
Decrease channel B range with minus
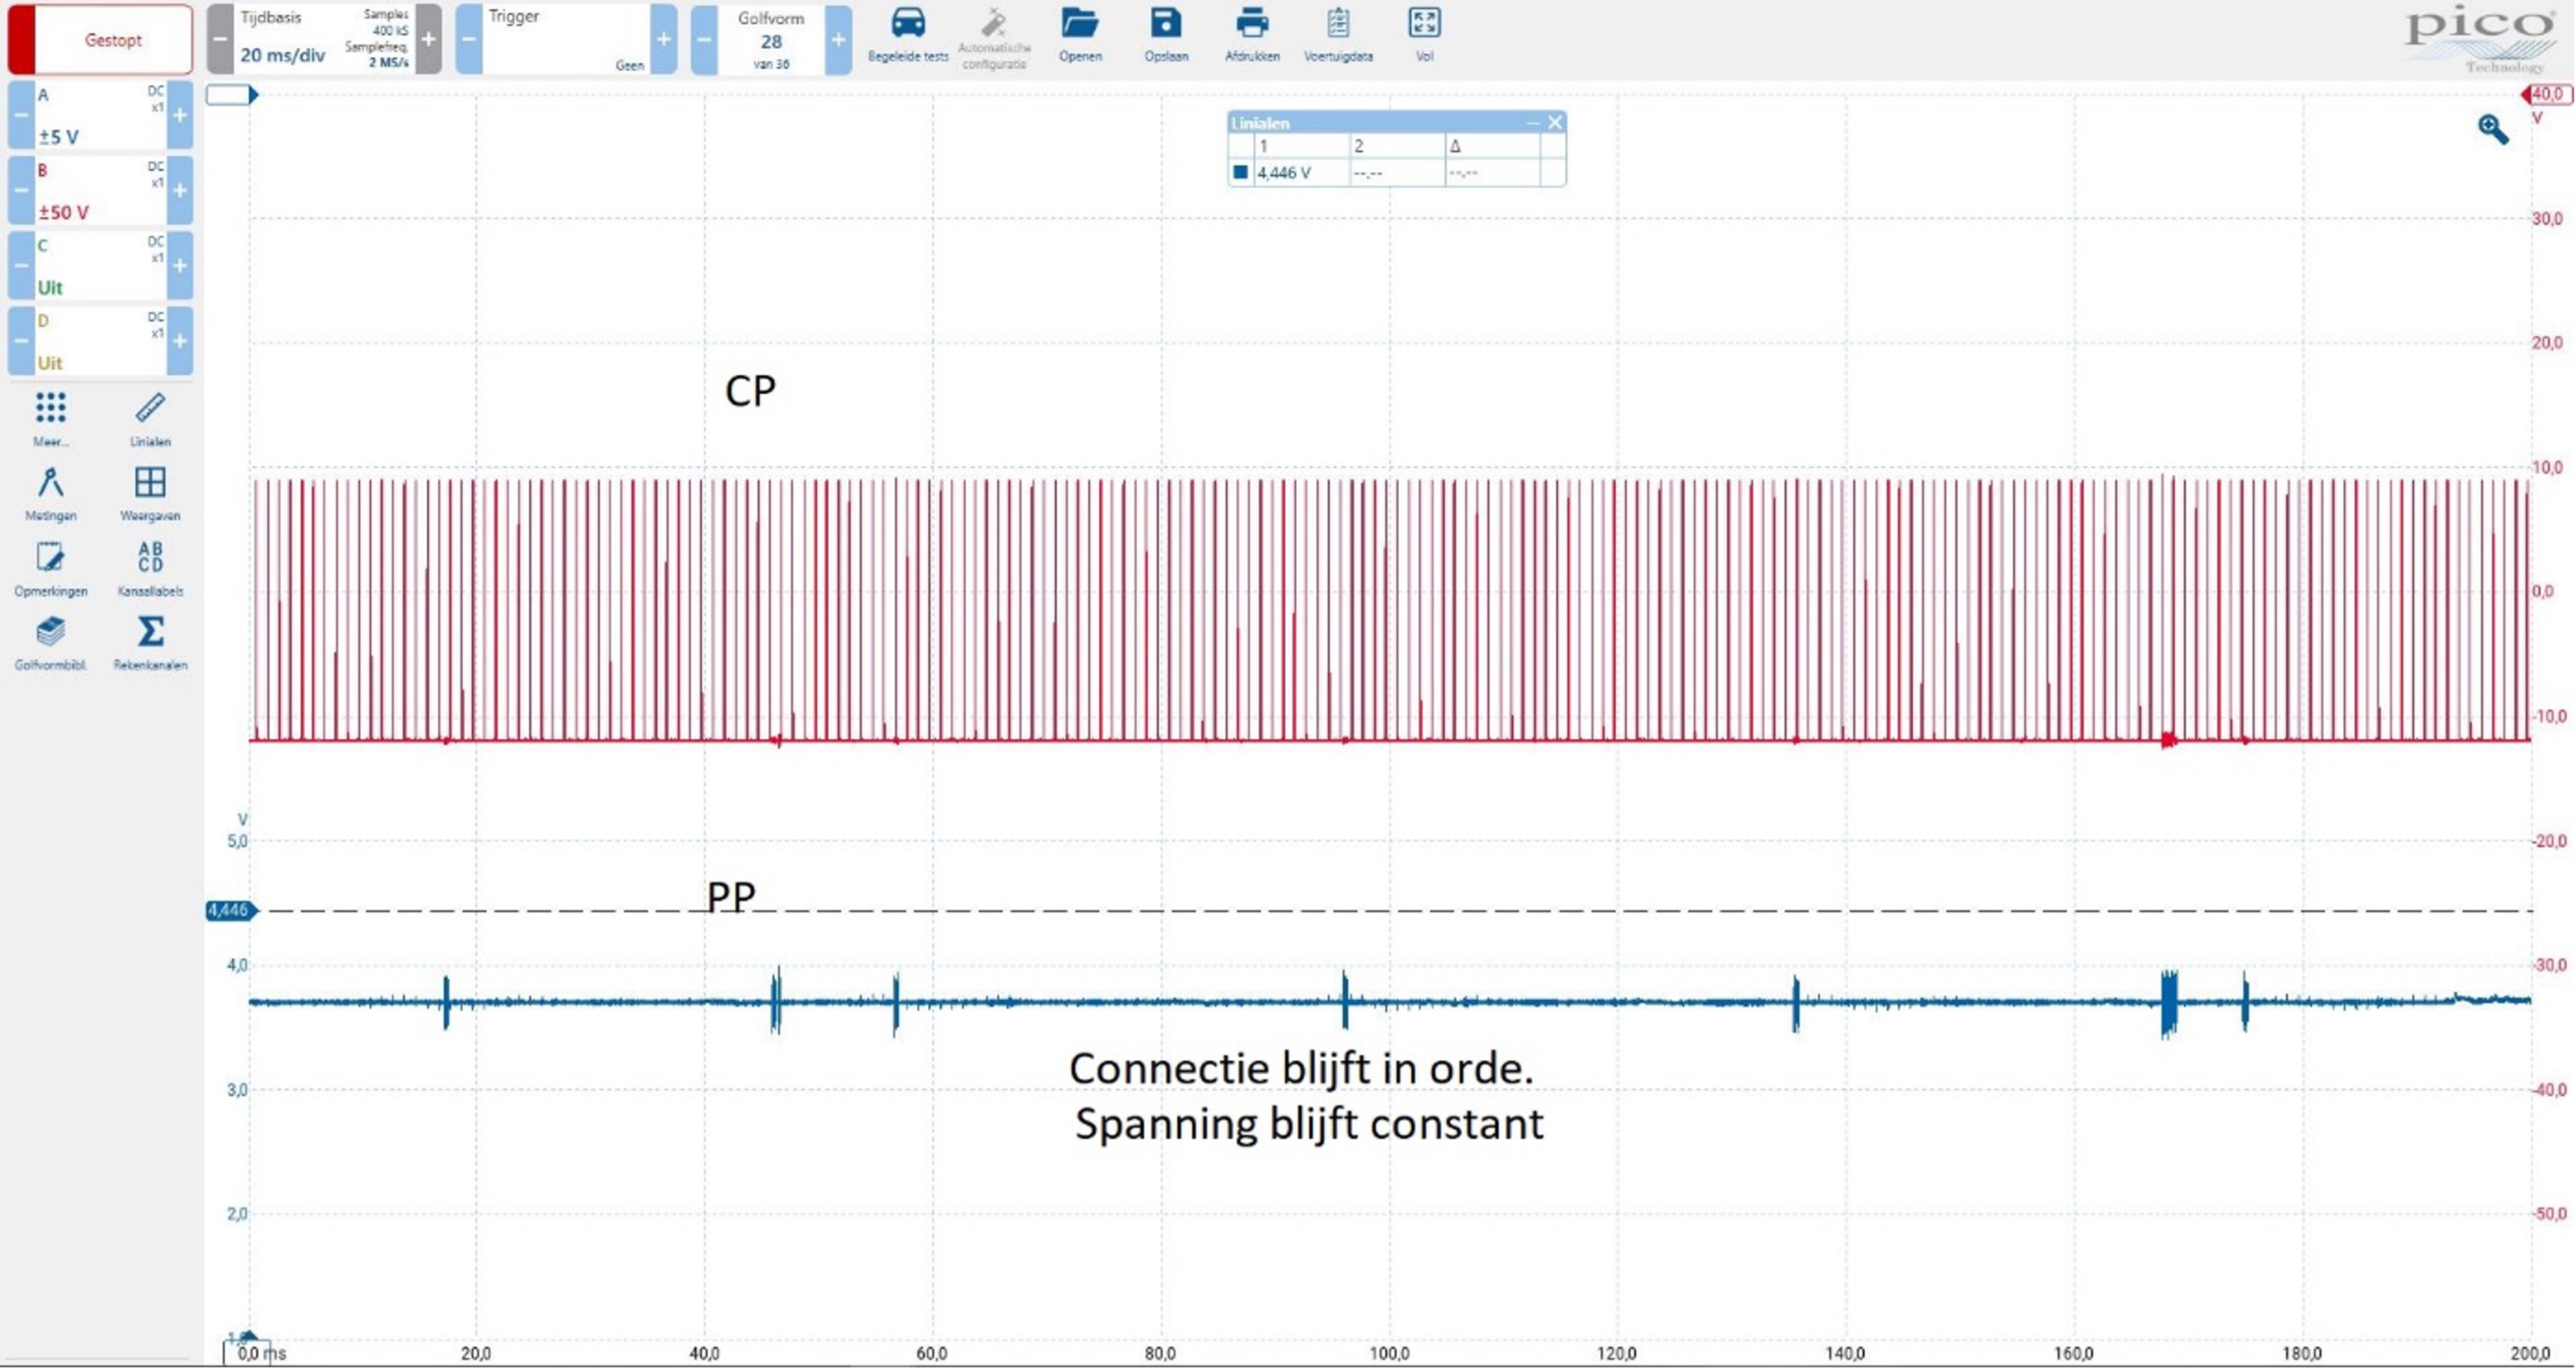(21, 191)
